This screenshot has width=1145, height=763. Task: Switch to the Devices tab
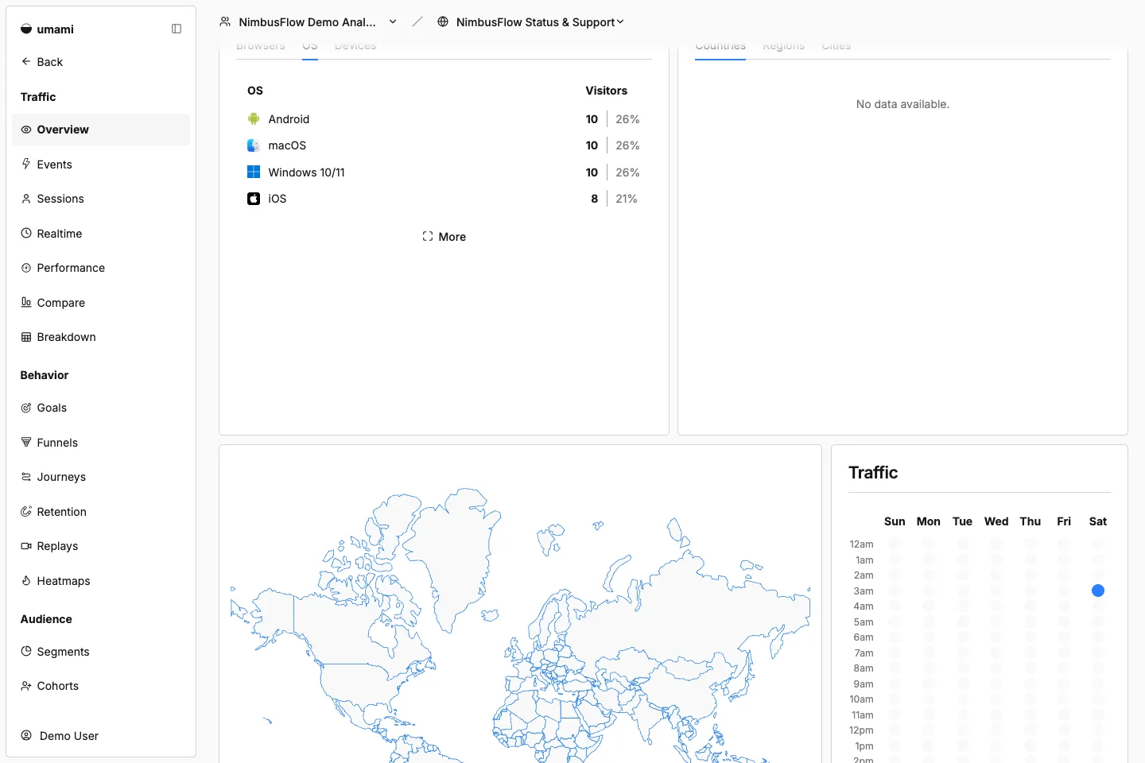coord(355,46)
